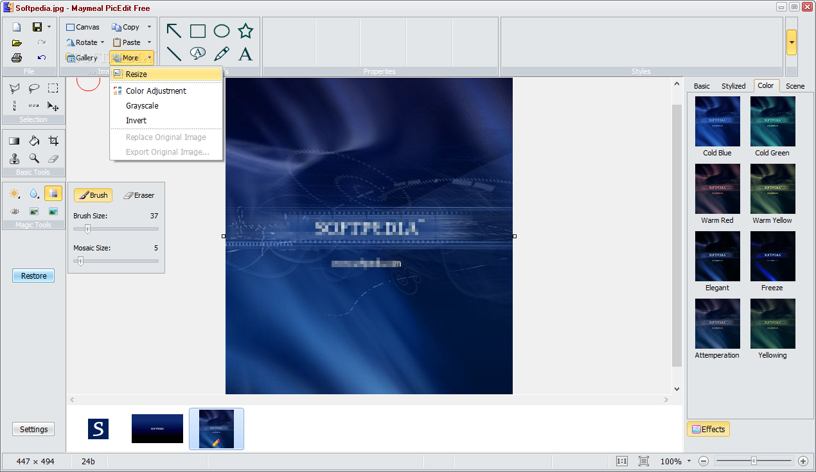Undo the last action with the blue arrow
Screen dimensions: 816x472
coord(42,58)
